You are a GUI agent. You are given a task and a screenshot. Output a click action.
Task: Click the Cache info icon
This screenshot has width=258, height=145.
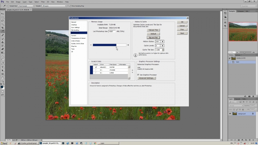[135, 55]
